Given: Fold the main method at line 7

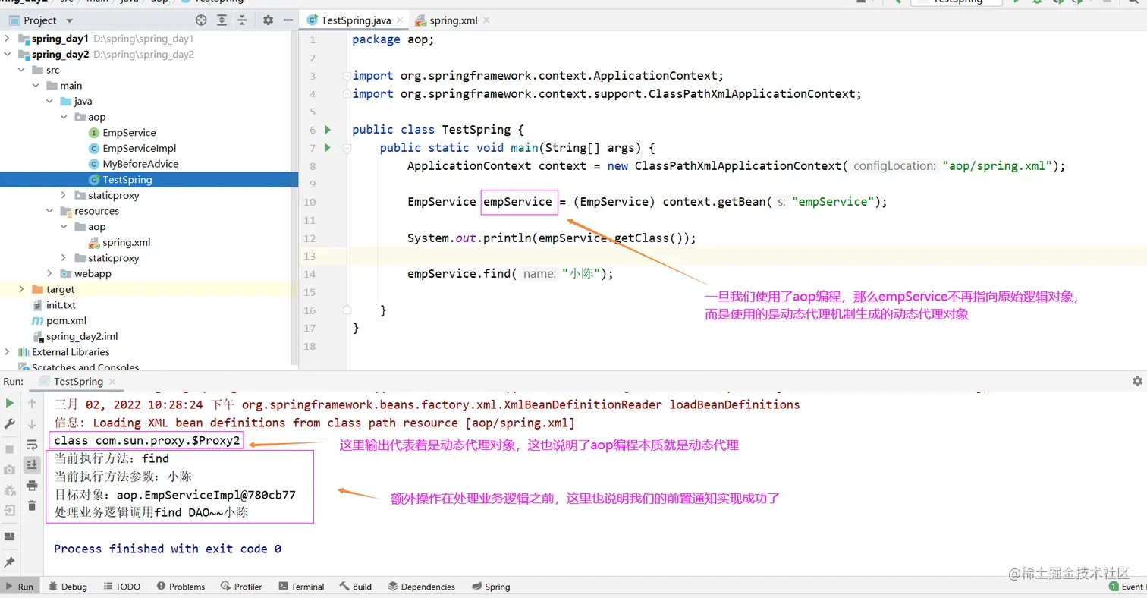Looking at the screenshot, I should click(347, 149).
